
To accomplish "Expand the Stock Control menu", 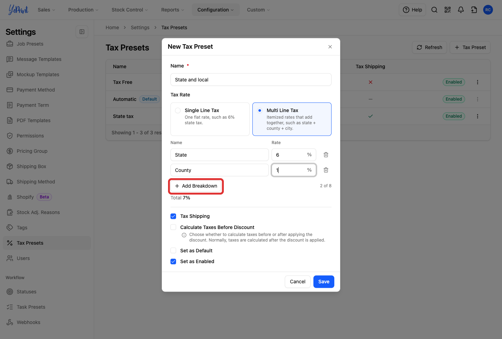I will coord(130,10).
